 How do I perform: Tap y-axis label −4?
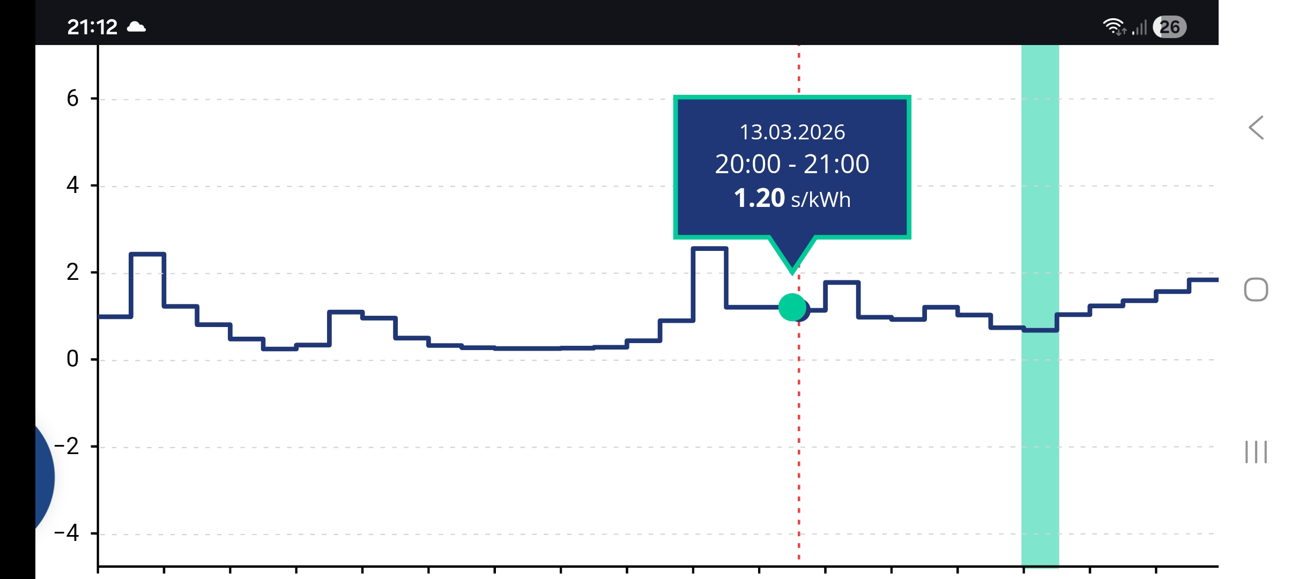pos(67,533)
